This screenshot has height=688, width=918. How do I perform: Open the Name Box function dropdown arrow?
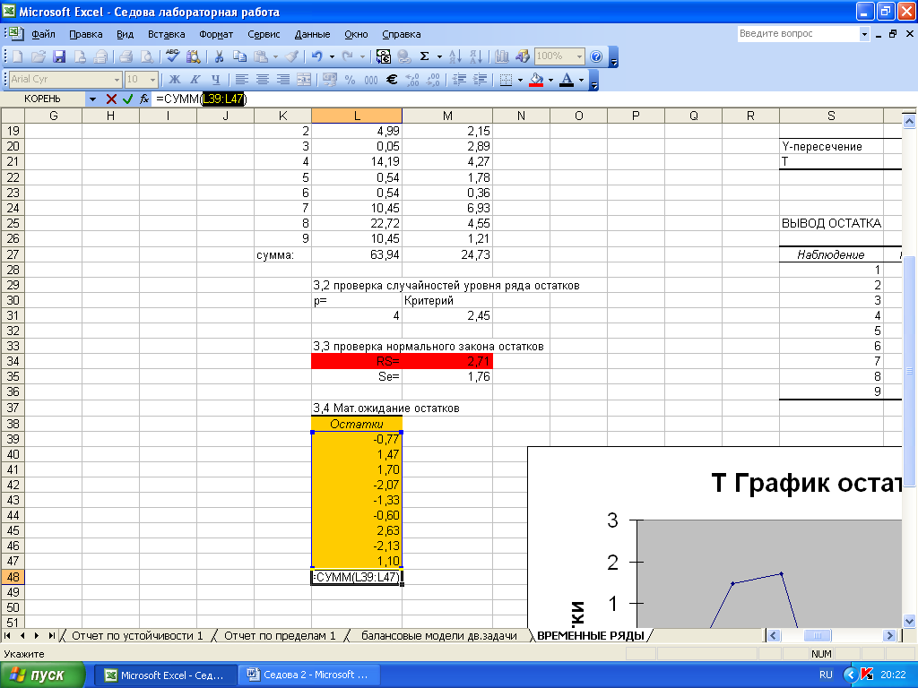(92, 99)
